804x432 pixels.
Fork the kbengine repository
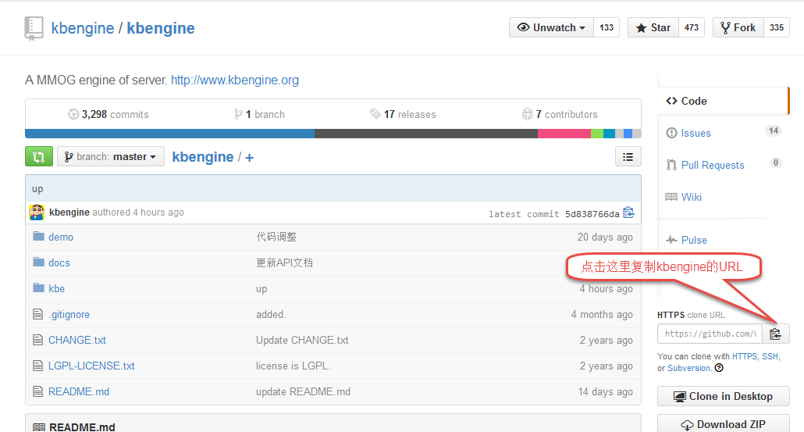point(738,27)
